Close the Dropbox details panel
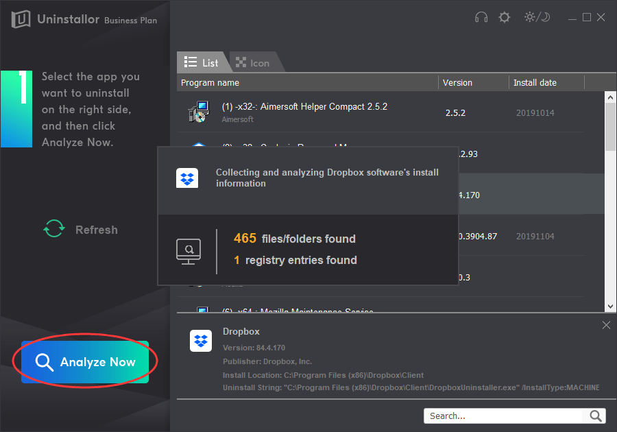 coord(606,325)
